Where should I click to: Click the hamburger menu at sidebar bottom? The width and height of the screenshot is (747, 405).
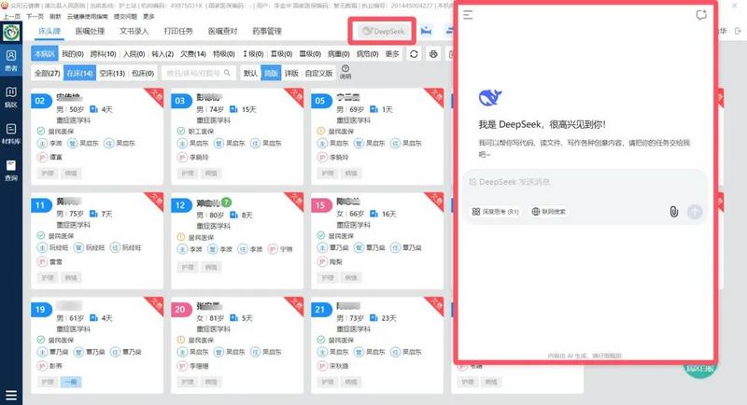pos(11,395)
